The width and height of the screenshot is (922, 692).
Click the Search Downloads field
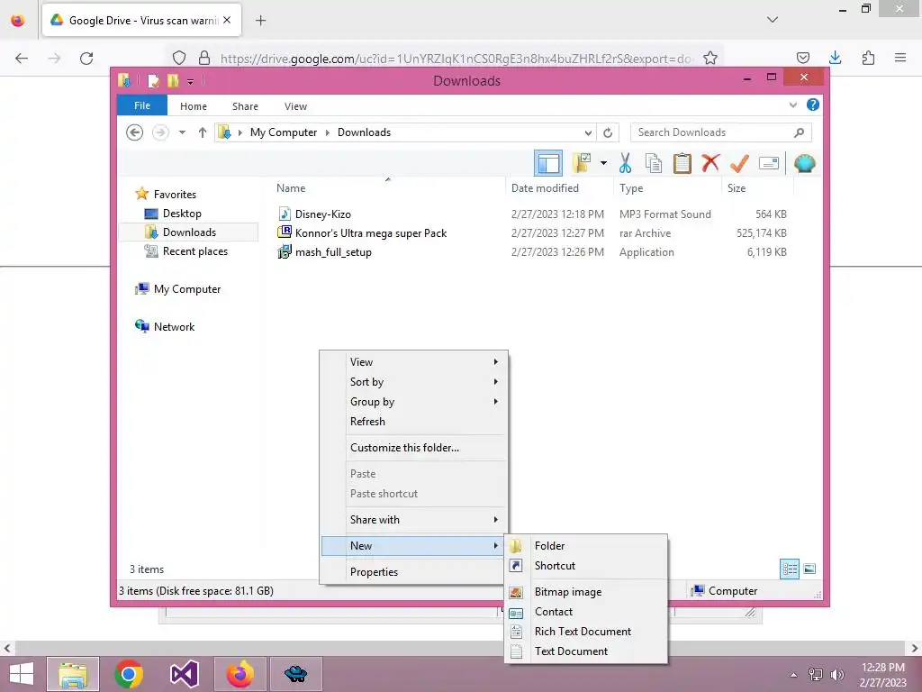(x=721, y=132)
